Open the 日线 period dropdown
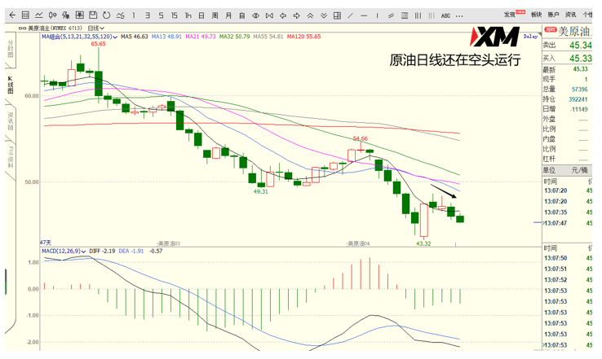The image size is (602, 359). pos(96,28)
